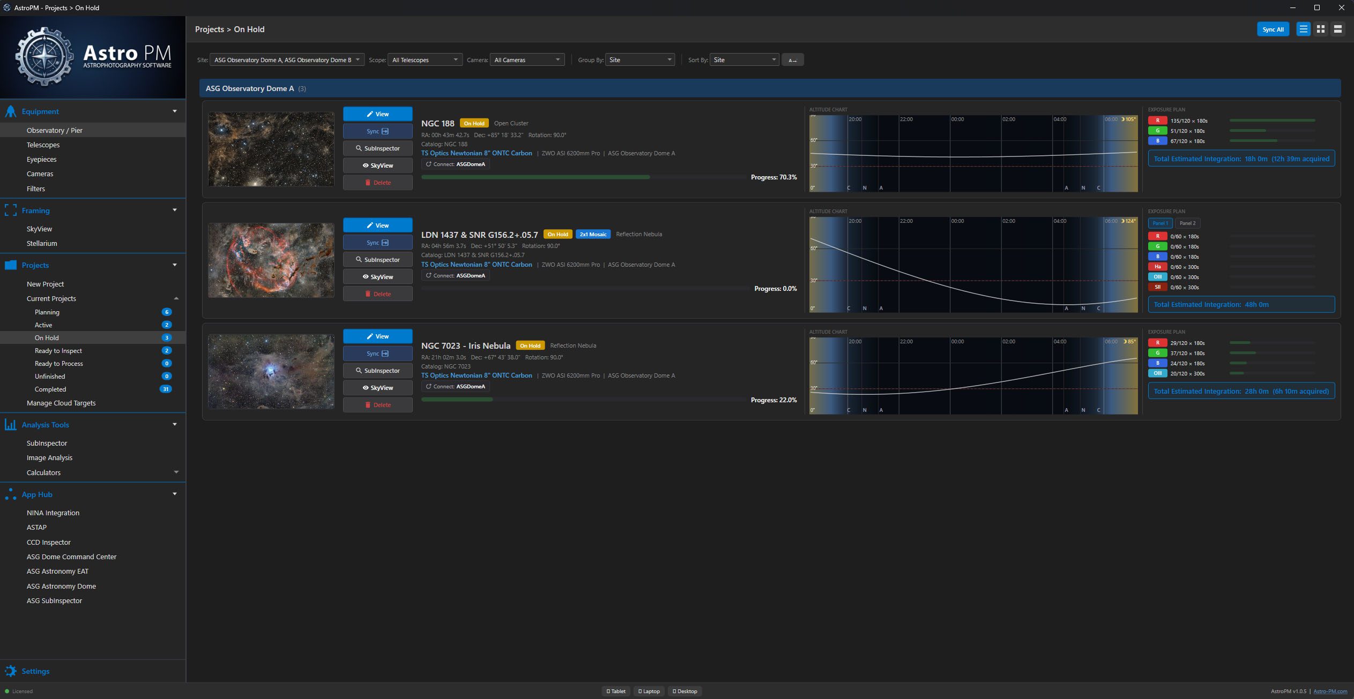Open SubInspector for LDN 1437 project
This screenshot has height=699, width=1354.
point(377,260)
